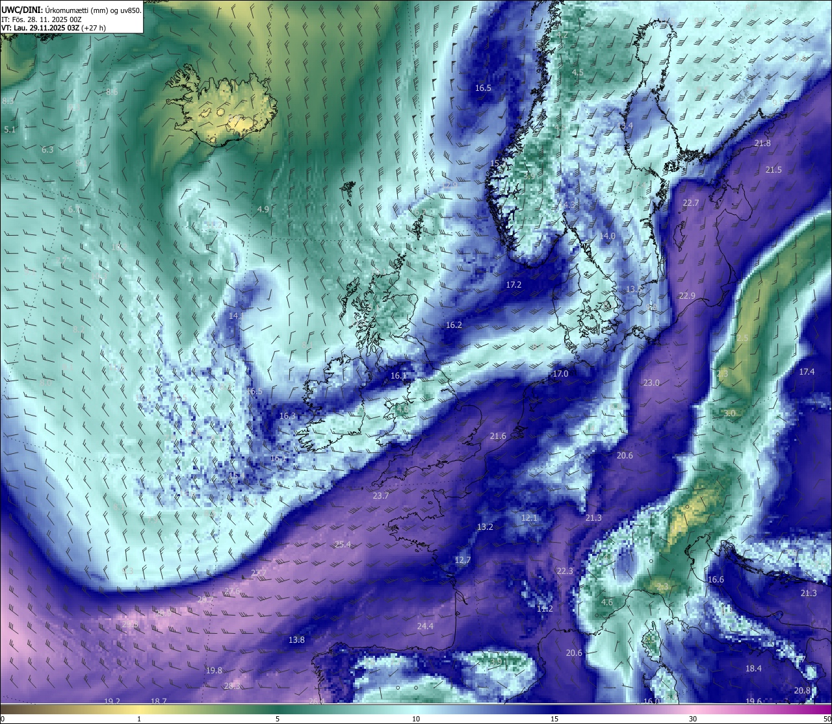832x724 pixels.
Task: Click the colorbar tick label 1
Action: (139, 719)
